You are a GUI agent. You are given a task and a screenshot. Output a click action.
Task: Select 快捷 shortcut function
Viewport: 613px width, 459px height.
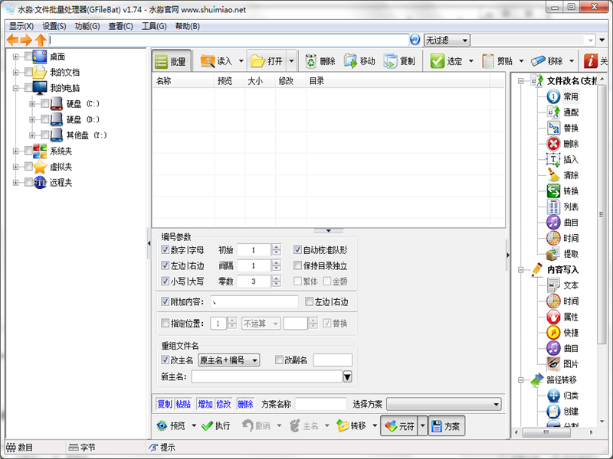pos(562,333)
